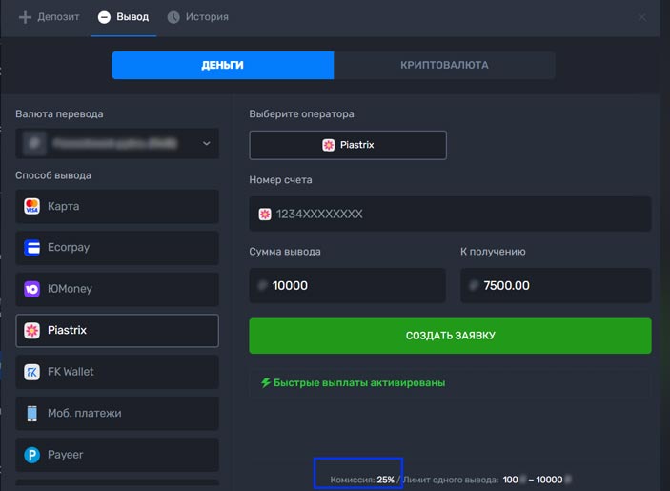Click the FK Wallet icon
Image resolution: width=670 pixels, height=491 pixels.
(x=32, y=372)
